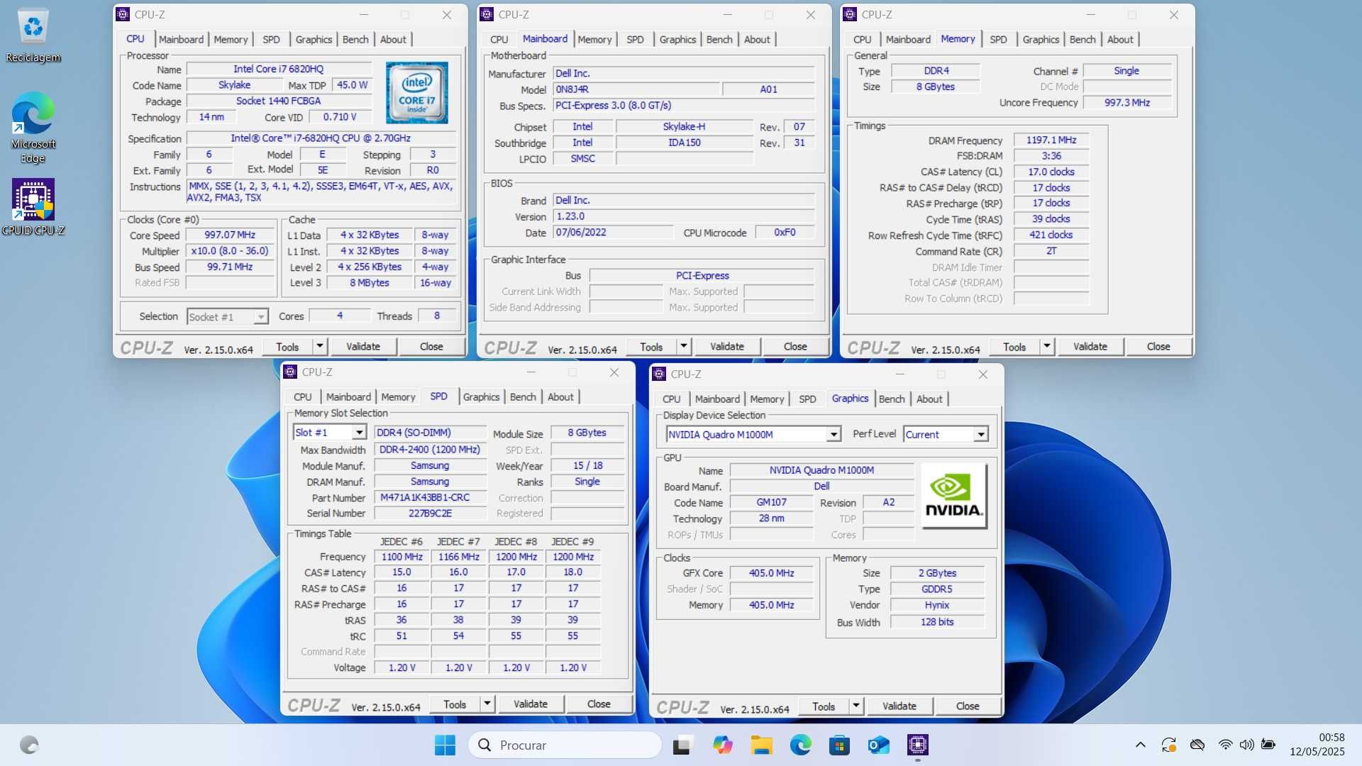Click the Multiplier x10.0 (8.0 - 36.0) value

click(231, 251)
